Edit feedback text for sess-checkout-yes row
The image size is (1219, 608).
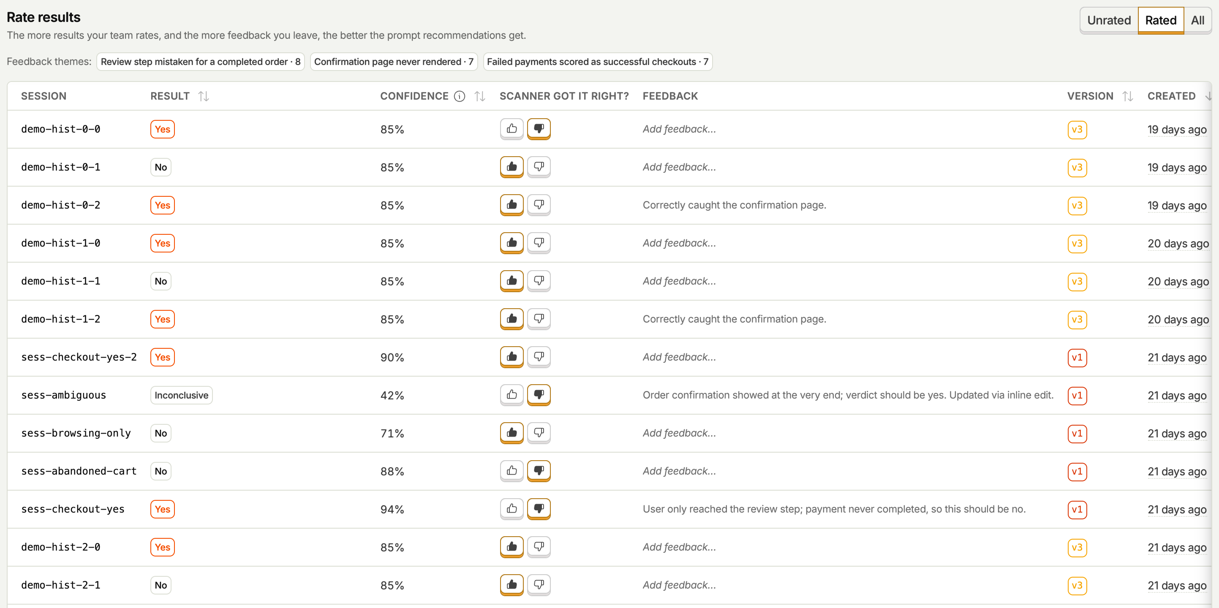coord(834,509)
